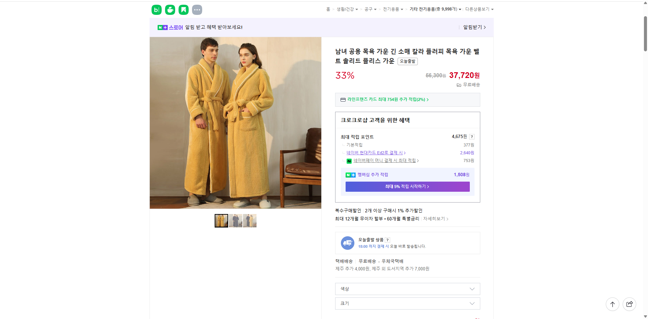Open the ? help icon beside 최대 적립 포인트
The image size is (648, 319).
click(472, 137)
